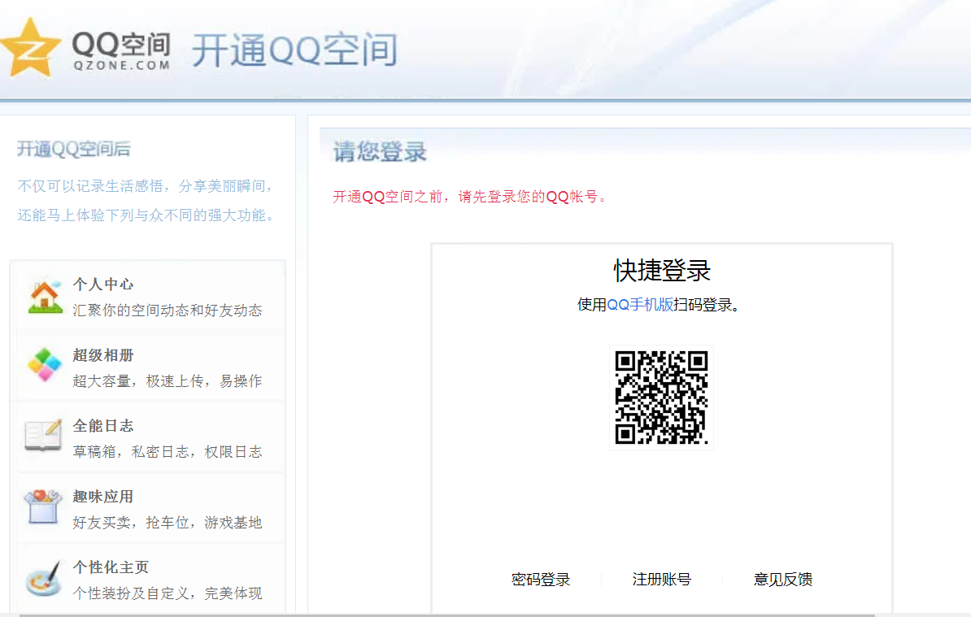Screen dimensions: 971x617
Task: Open 注册账号 link
Action: pos(661,580)
